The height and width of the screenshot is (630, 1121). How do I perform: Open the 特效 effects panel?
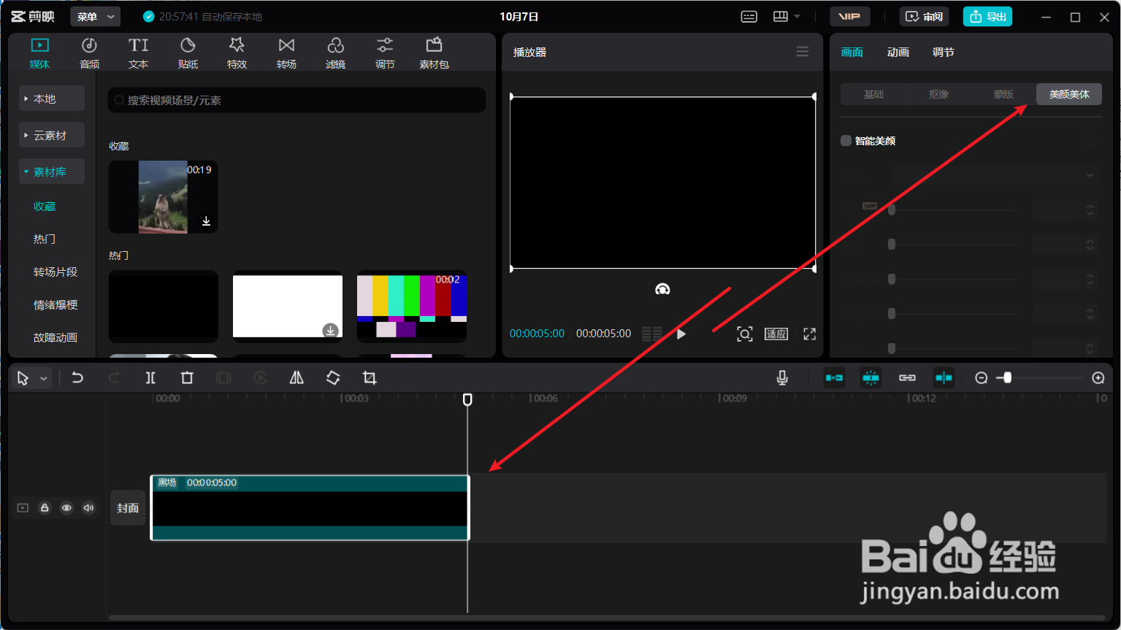click(x=237, y=53)
